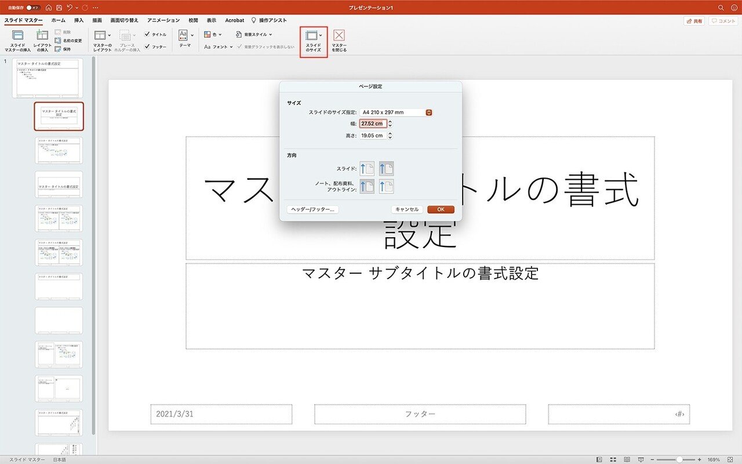Open the 表示 tab
742x464 pixels.
212,20
